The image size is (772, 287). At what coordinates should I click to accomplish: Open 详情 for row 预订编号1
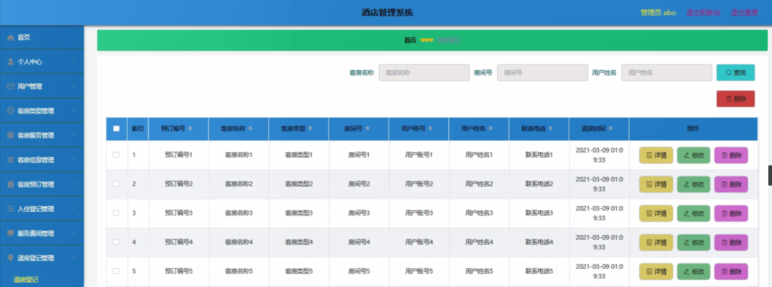[656, 155]
